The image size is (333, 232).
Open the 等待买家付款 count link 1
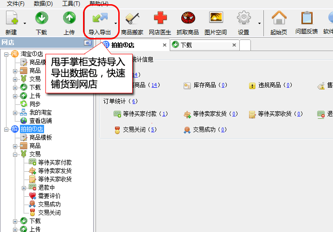click(x=164, y=114)
